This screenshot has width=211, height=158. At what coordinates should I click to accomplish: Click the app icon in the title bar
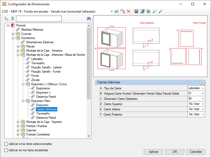coord(4,4)
